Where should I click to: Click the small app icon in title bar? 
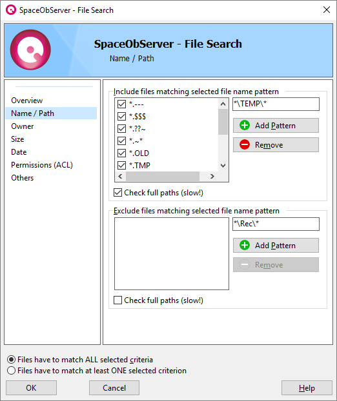point(11,10)
